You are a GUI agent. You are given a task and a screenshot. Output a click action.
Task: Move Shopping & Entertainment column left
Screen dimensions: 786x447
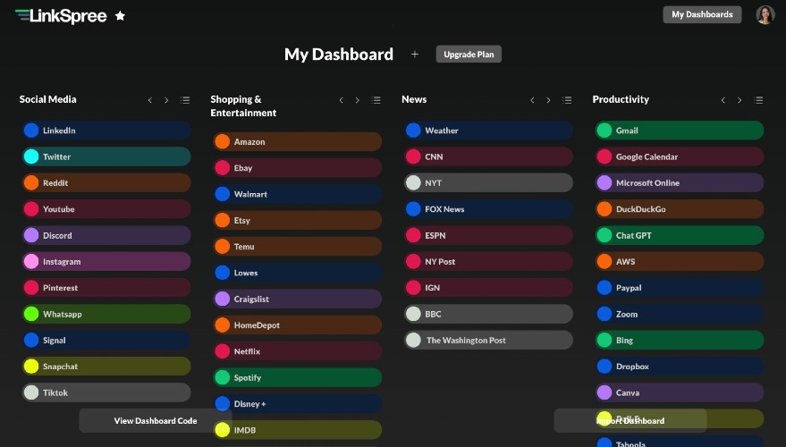(x=341, y=100)
